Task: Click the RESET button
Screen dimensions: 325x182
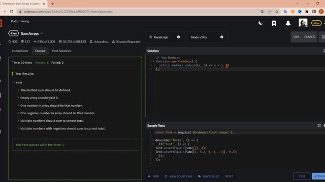Action: click(229, 176)
